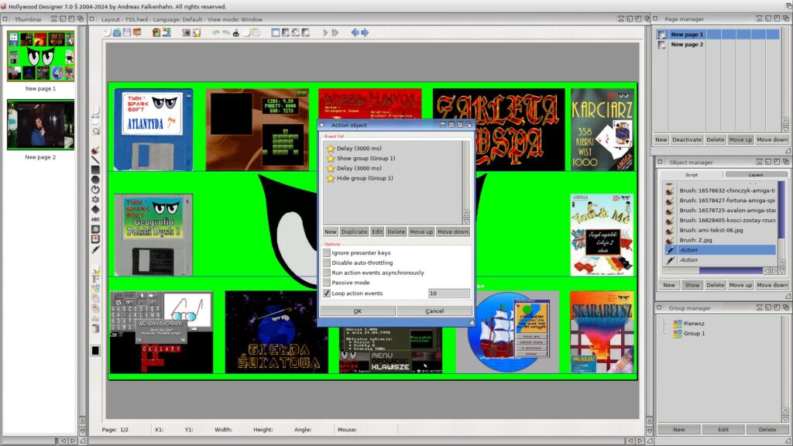This screenshot has width=793, height=446.
Task: Click the Redo arrow toolbar icon
Action: (226, 33)
